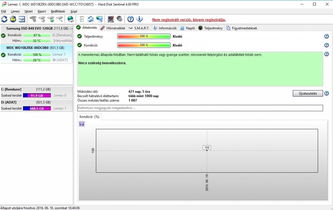Click the question mark toolbar icon
333x210 pixels.
pyautogui.click(x=130, y=19)
